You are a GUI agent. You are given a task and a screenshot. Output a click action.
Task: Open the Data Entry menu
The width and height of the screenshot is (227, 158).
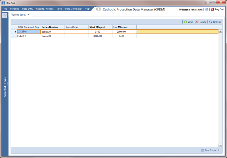point(28,9)
